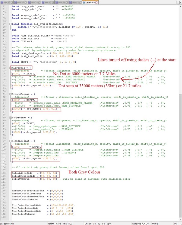
Task: Click the 'Colors in {red, green, blue}' comment
Action: pyautogui.click(x=58, y=167)
